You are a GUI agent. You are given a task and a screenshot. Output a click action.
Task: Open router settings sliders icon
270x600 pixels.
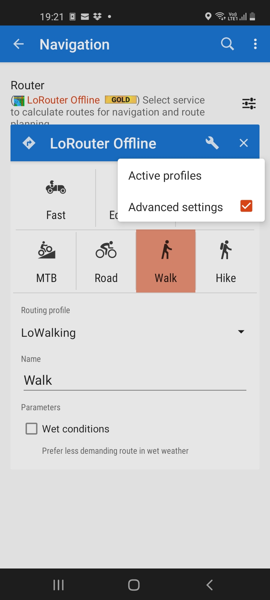click(249, 103)
